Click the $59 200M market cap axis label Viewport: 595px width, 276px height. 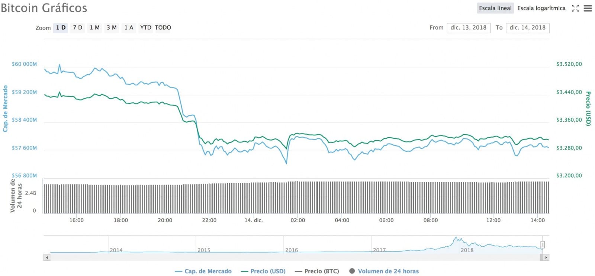coord(24,92)
